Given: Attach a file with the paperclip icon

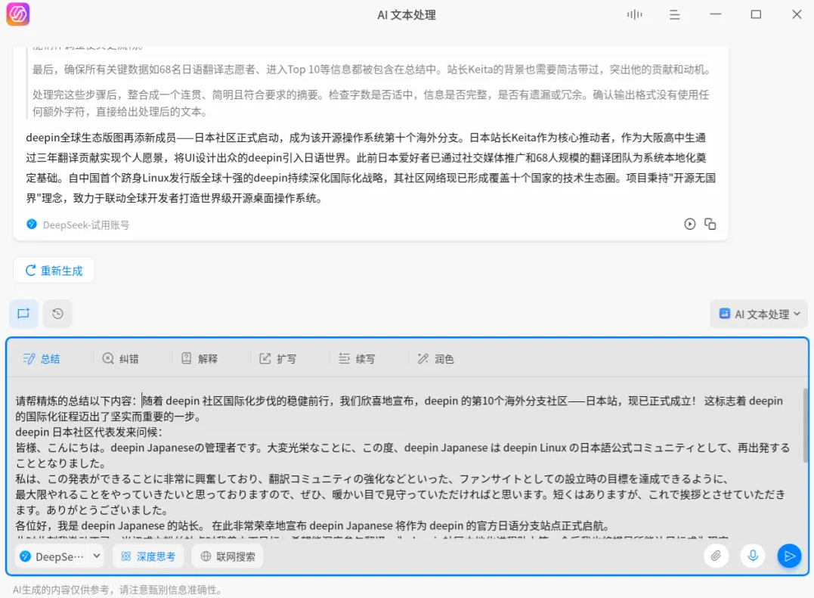Looking at the screenshot, I should [x=716, y=556].
